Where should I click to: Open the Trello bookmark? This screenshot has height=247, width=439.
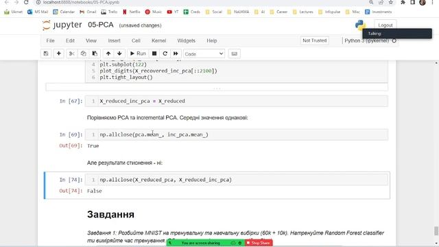pyautogui.click(x=109, y=12)
